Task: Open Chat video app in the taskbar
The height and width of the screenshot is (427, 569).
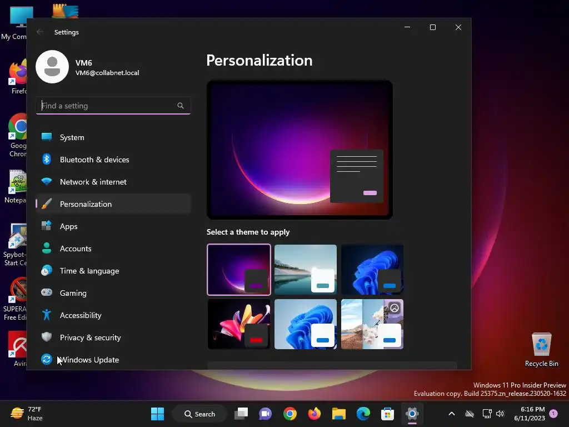Action: pyautogui.click(x=265, y=414)
